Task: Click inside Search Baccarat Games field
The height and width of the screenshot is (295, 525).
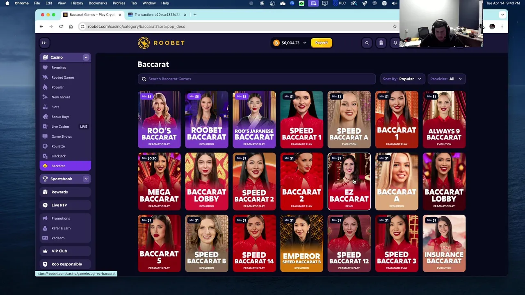Action: tap(257, 79)
